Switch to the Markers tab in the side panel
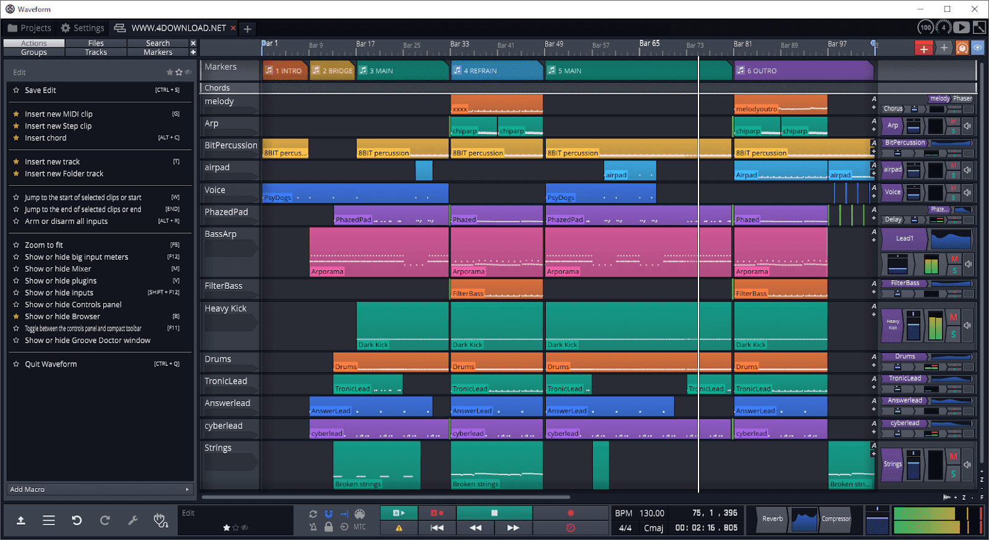This screenshot has height=540, width=989. tap(158, 52)
